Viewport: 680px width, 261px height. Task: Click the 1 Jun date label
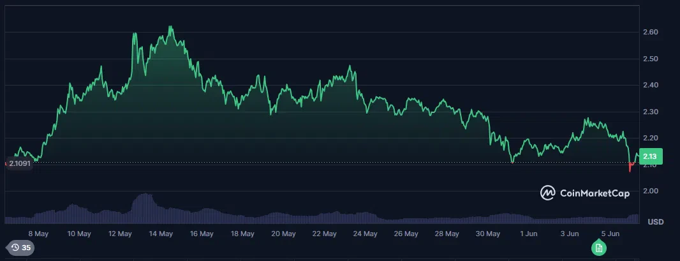click(528, 234)
